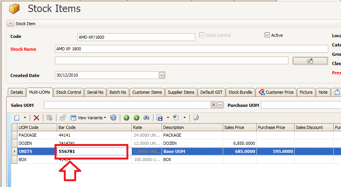
Task: Click row indicator for PACKAGE row
Action: point(14,135)
